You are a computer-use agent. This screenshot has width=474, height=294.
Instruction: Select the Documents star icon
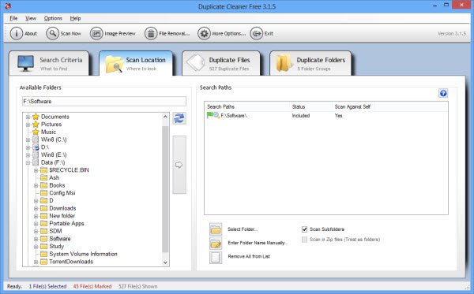(x=36, y=117)
